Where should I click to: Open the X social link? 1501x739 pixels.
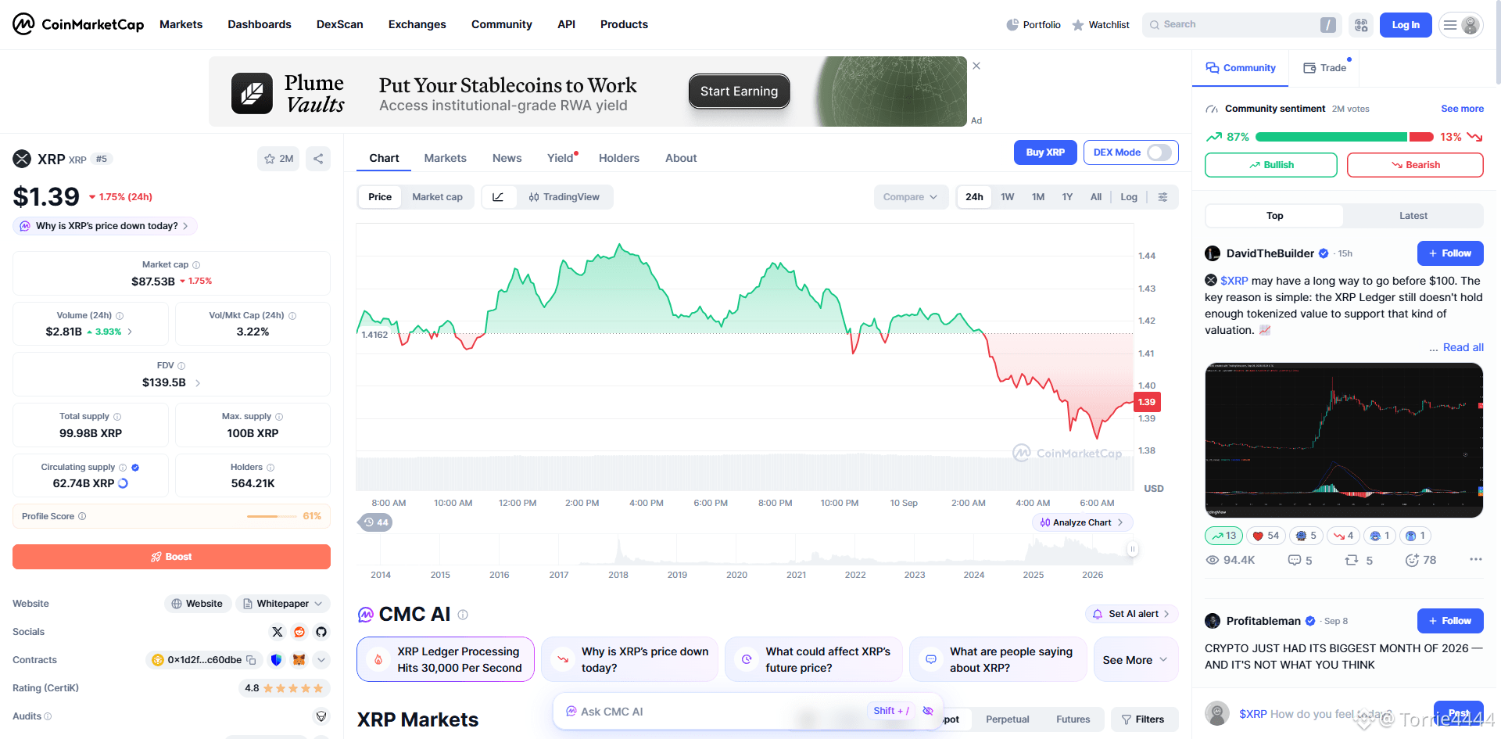click(x=278, y=632)
